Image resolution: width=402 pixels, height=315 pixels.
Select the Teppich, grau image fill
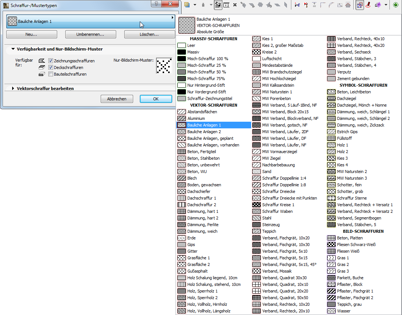tap(363, 305)
